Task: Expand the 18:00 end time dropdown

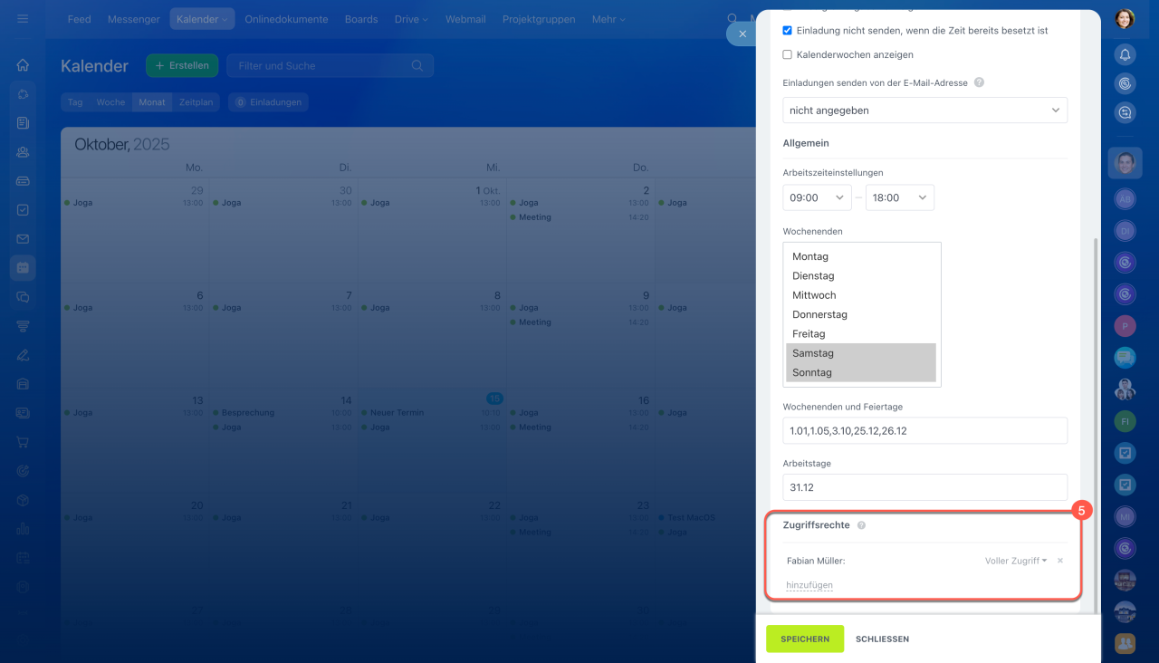Action: point(899,197)
